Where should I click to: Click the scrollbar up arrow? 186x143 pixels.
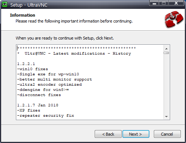(166, 49)
